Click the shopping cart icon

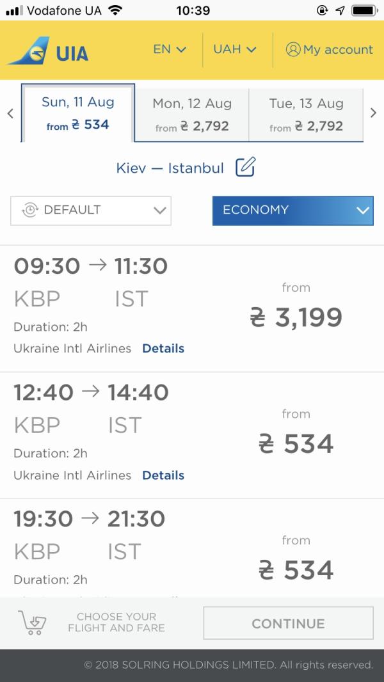[x=32, y=623]
